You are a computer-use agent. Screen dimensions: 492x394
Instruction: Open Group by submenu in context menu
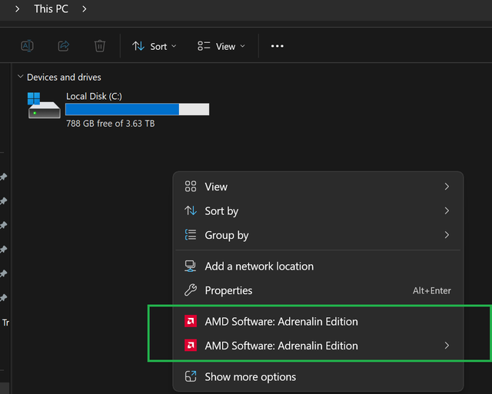(317, 235)
